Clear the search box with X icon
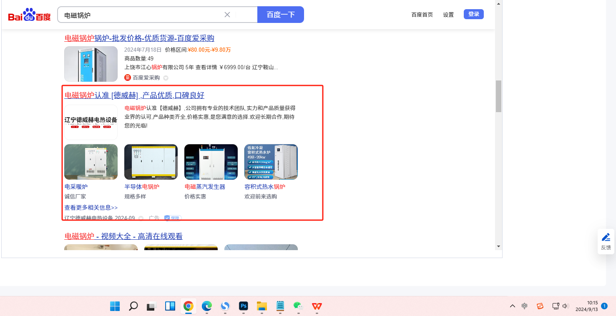 point(227,15)
